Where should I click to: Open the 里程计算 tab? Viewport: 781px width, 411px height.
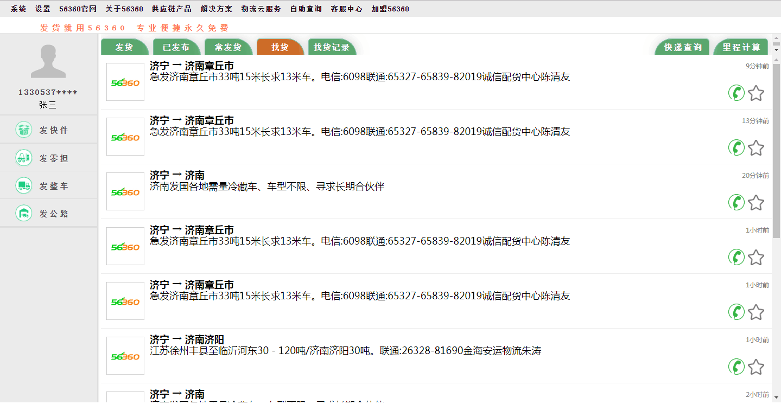point(741,47)
